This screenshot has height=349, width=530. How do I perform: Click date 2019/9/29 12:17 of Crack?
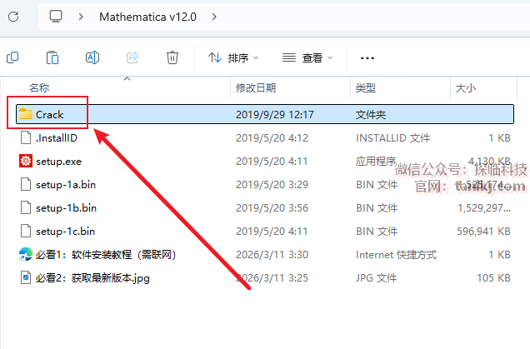275,115
